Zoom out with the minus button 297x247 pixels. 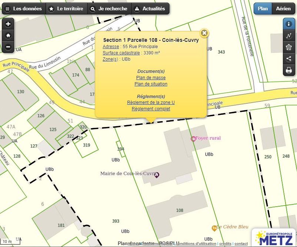(8, 47)
